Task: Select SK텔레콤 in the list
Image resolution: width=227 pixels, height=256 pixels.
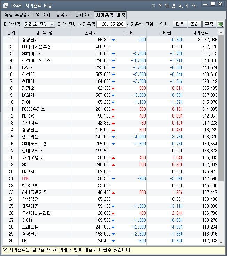Action: tap(30, 206)
